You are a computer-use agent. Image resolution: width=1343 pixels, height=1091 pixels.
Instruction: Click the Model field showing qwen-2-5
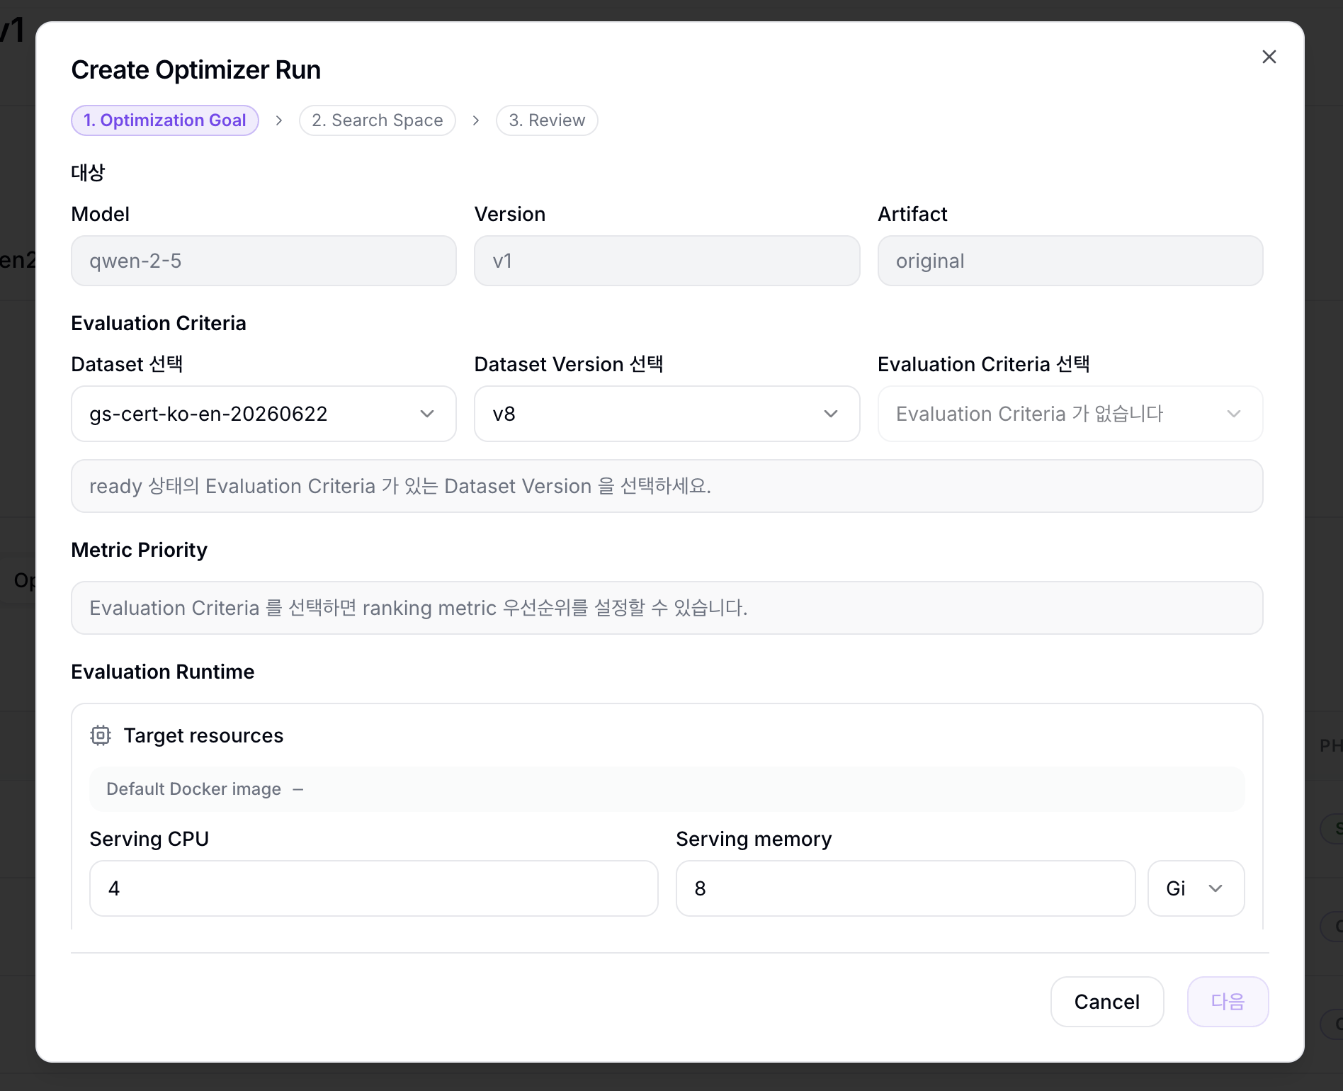pyautogui.click(x=263, y=261)
